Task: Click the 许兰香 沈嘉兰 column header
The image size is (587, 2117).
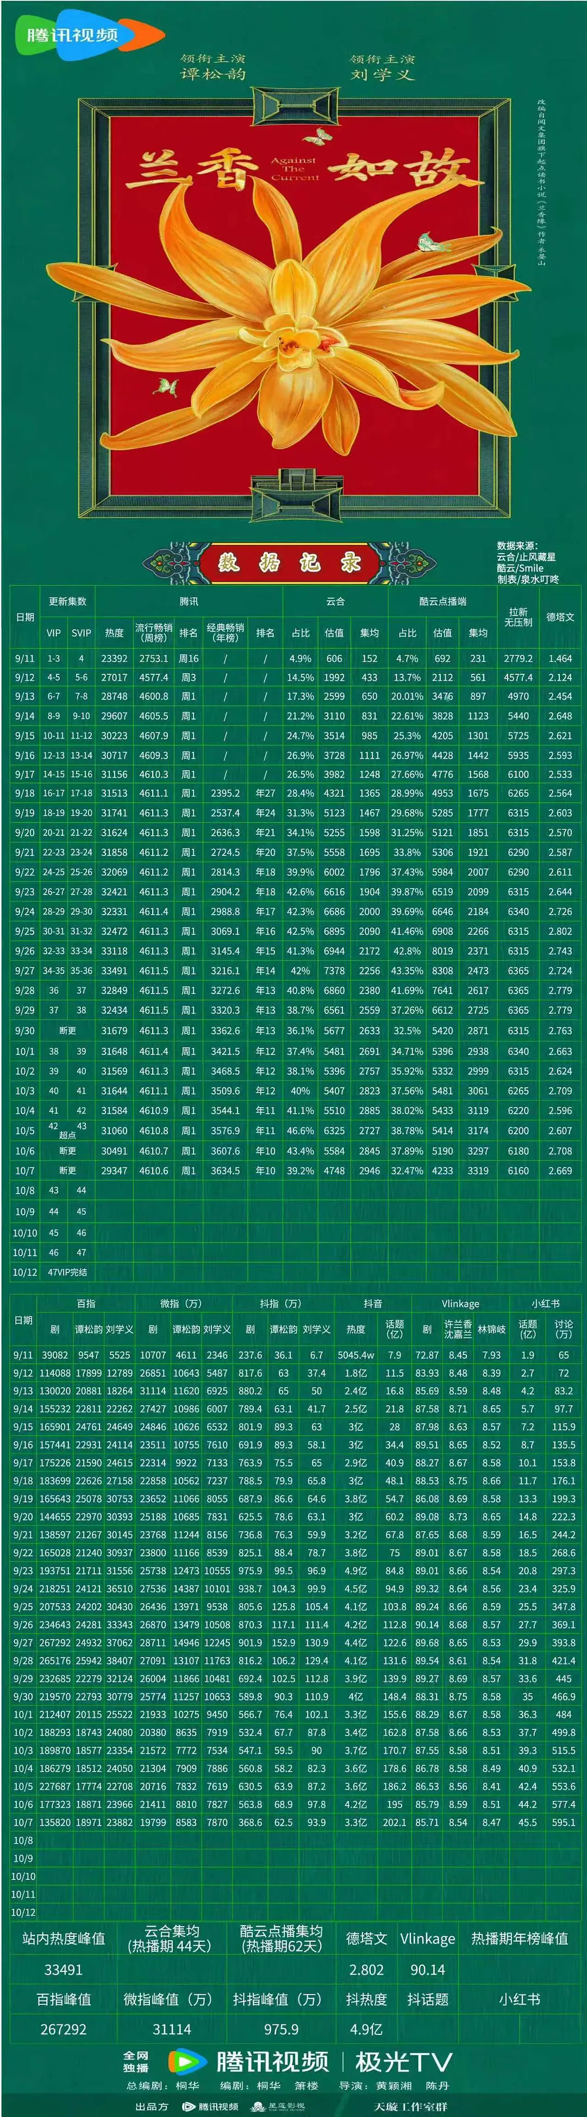Action: click(458, 1329)
